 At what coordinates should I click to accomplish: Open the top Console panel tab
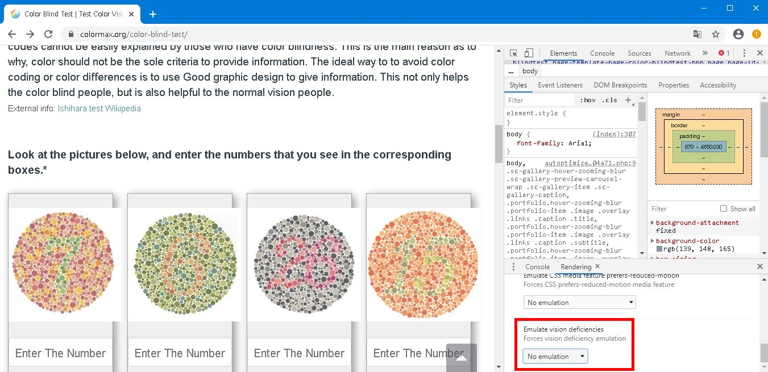coord(602,53)
